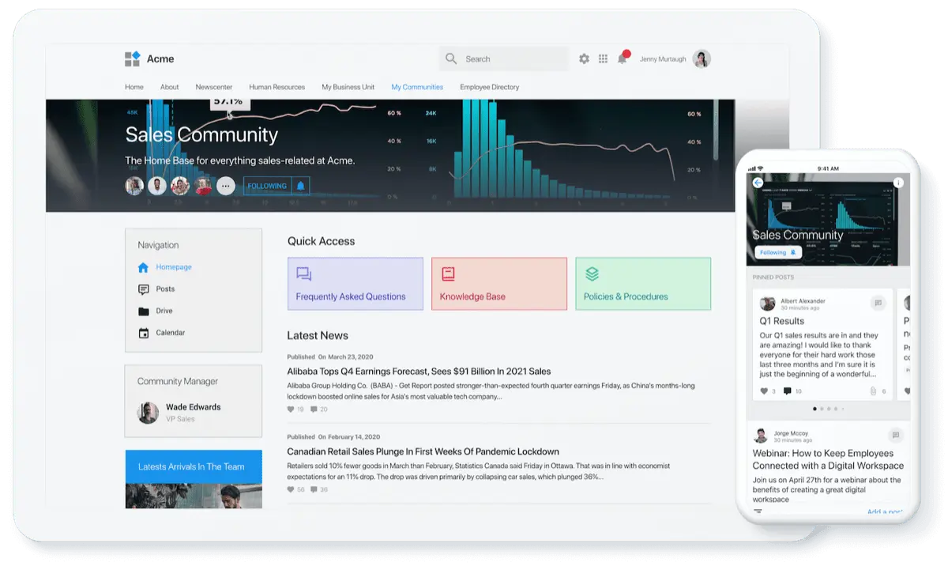The width and height of the screenshot is (948, 566).
Task: Open the Canadian Retail Sales Plunge headline
Action: pos(423,451)
